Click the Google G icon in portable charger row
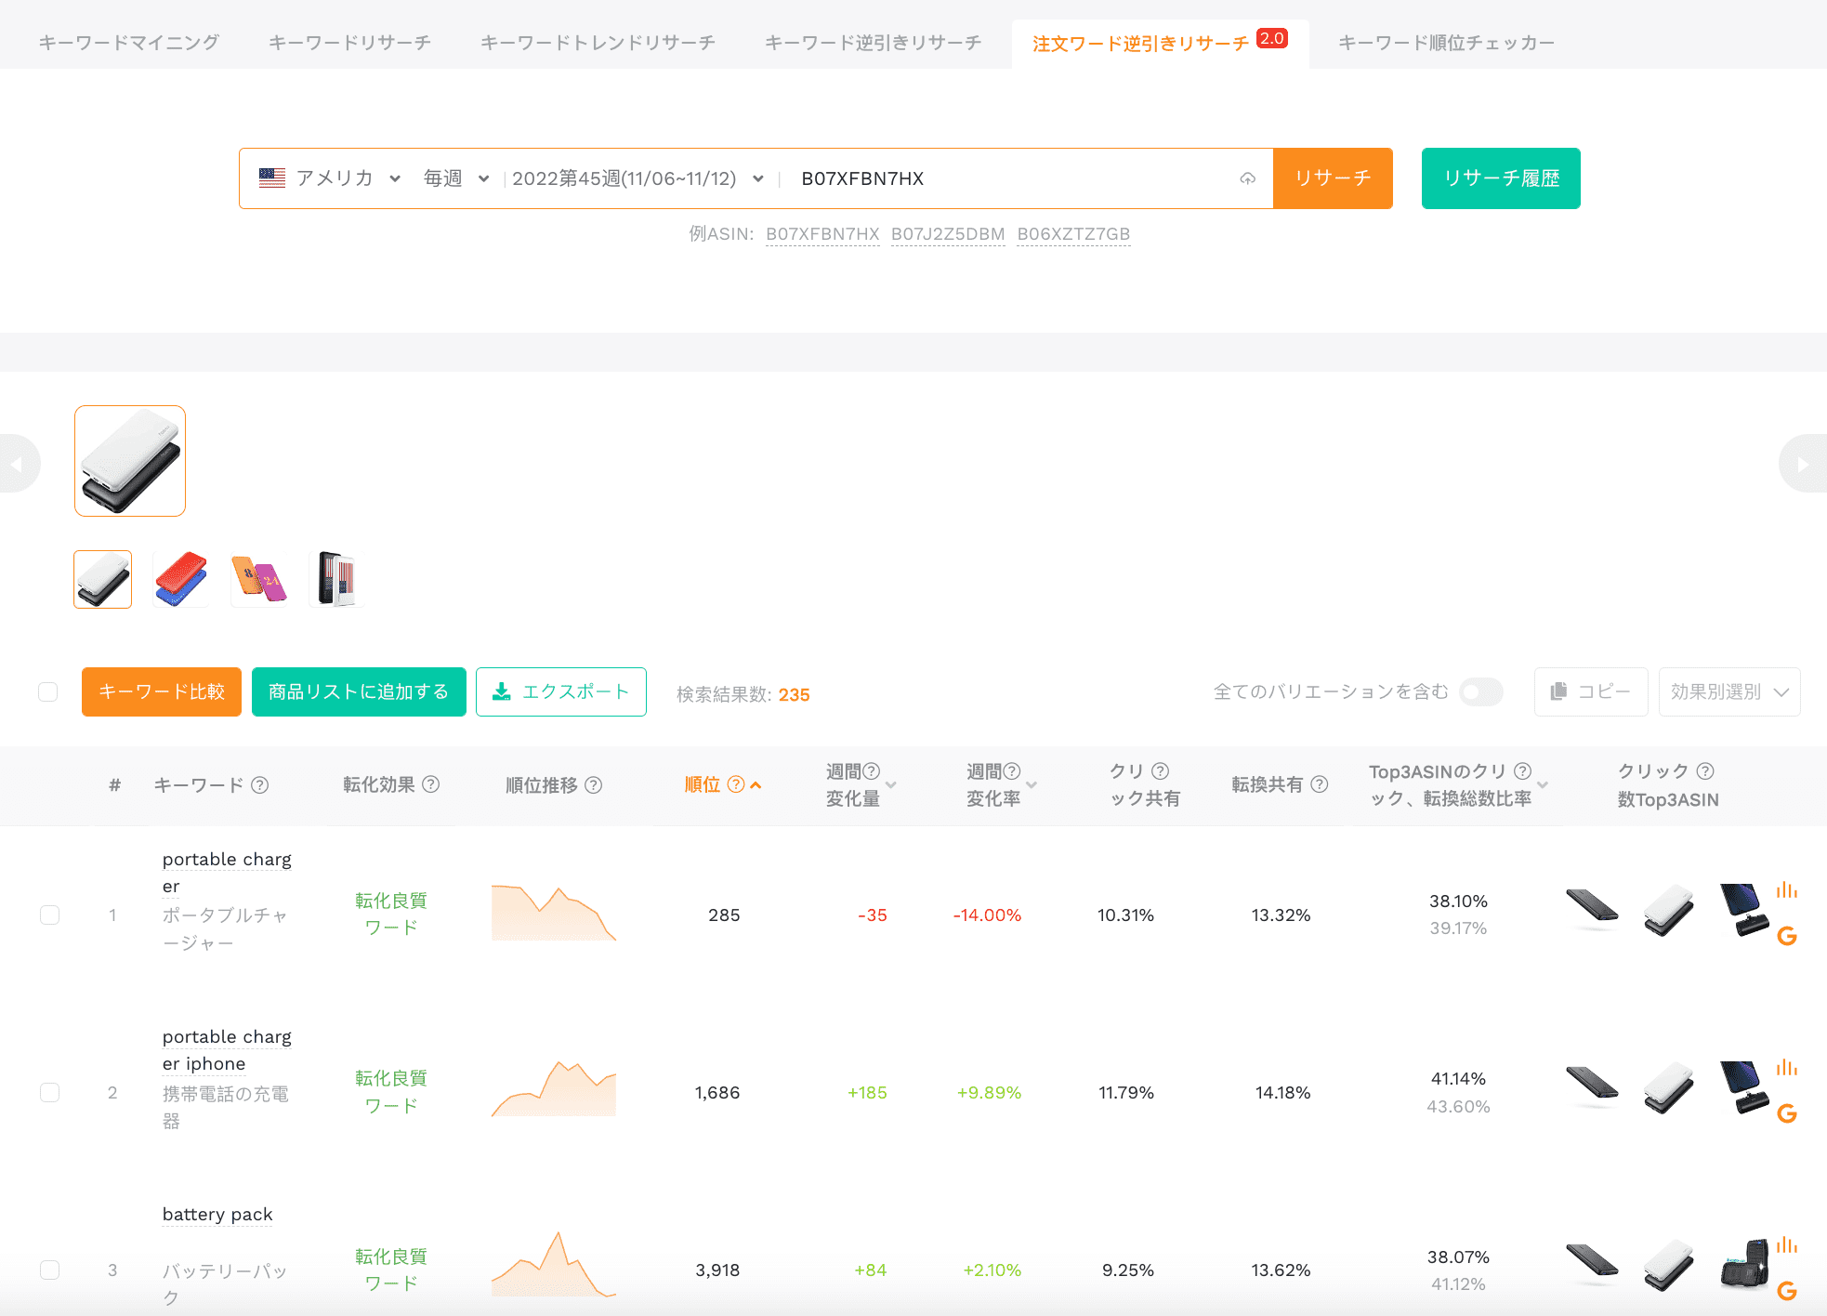 (1786, 936)
